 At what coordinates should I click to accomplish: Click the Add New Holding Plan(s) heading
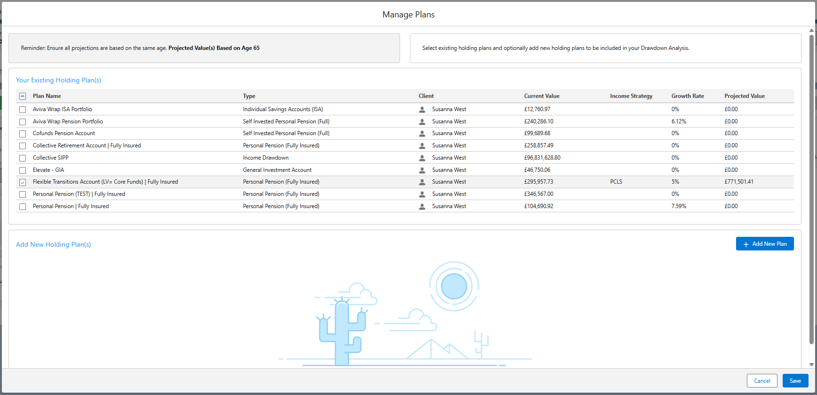tap(54, 245)
